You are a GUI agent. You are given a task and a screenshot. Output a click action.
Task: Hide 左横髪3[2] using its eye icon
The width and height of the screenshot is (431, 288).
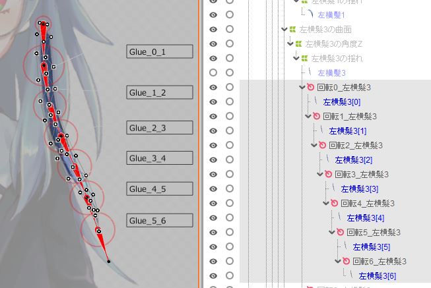213,159
